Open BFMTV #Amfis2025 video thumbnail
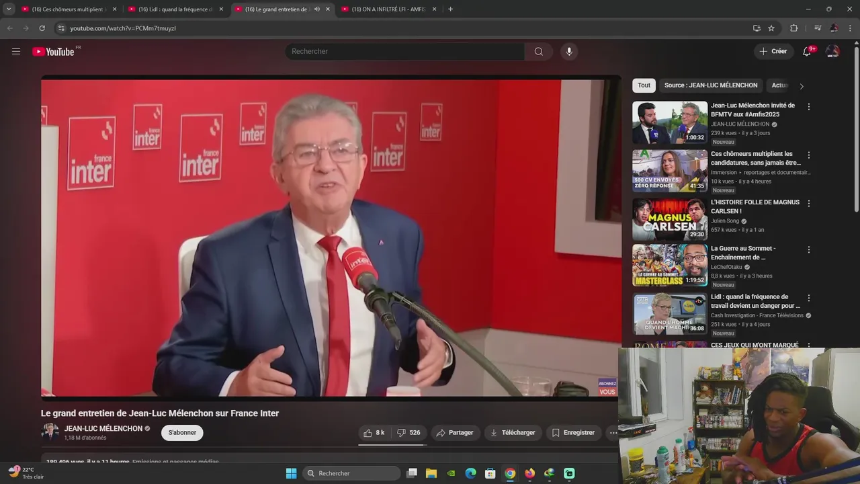 coord(670,122)
